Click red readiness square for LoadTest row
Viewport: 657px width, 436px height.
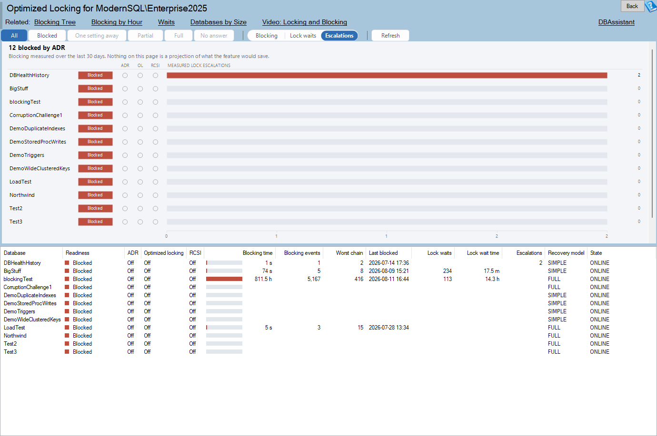[x=67, y=328]
